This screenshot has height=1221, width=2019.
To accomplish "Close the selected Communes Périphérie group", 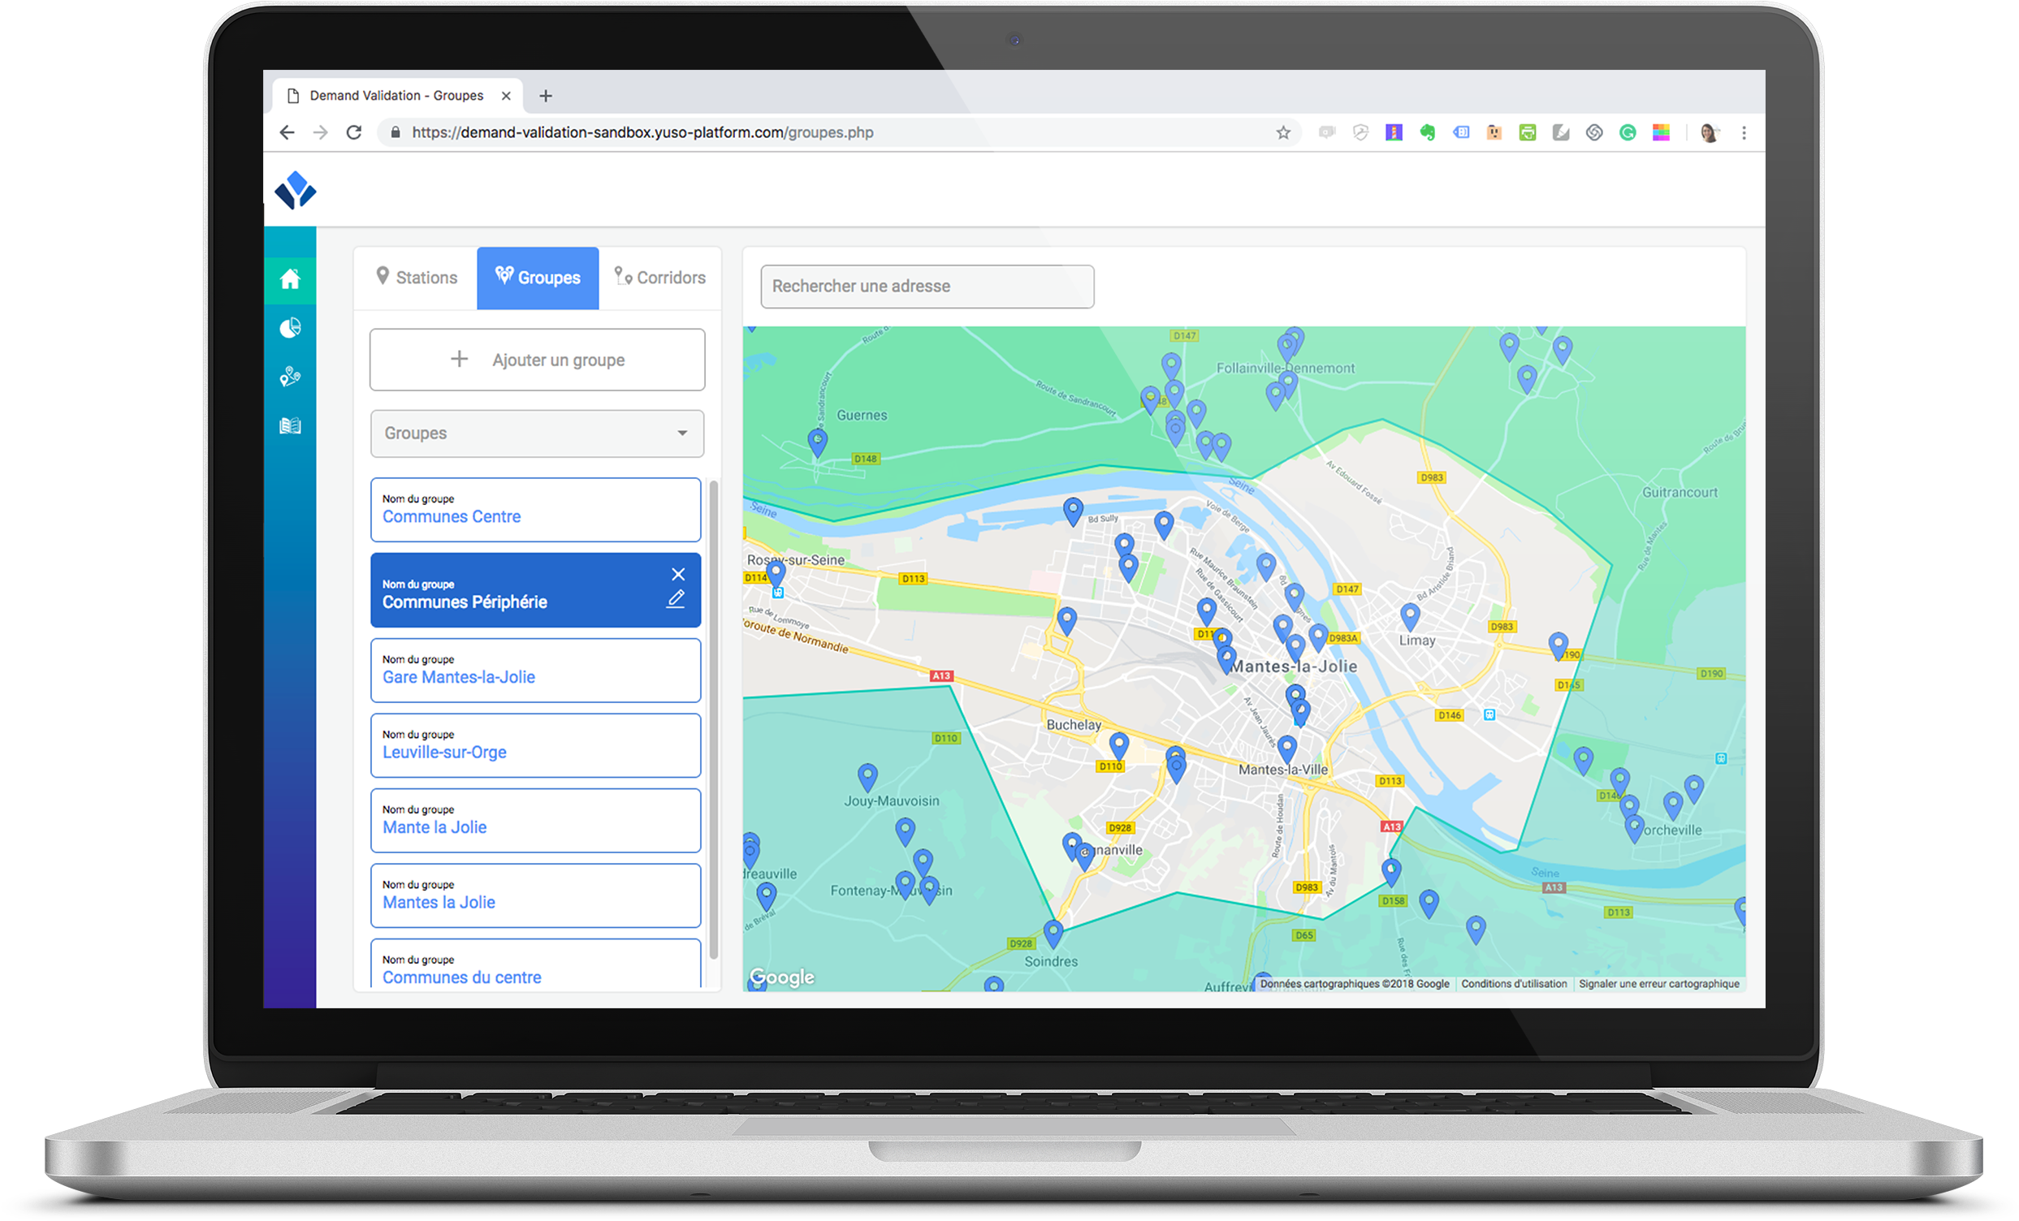I will (x=677, y=574).
